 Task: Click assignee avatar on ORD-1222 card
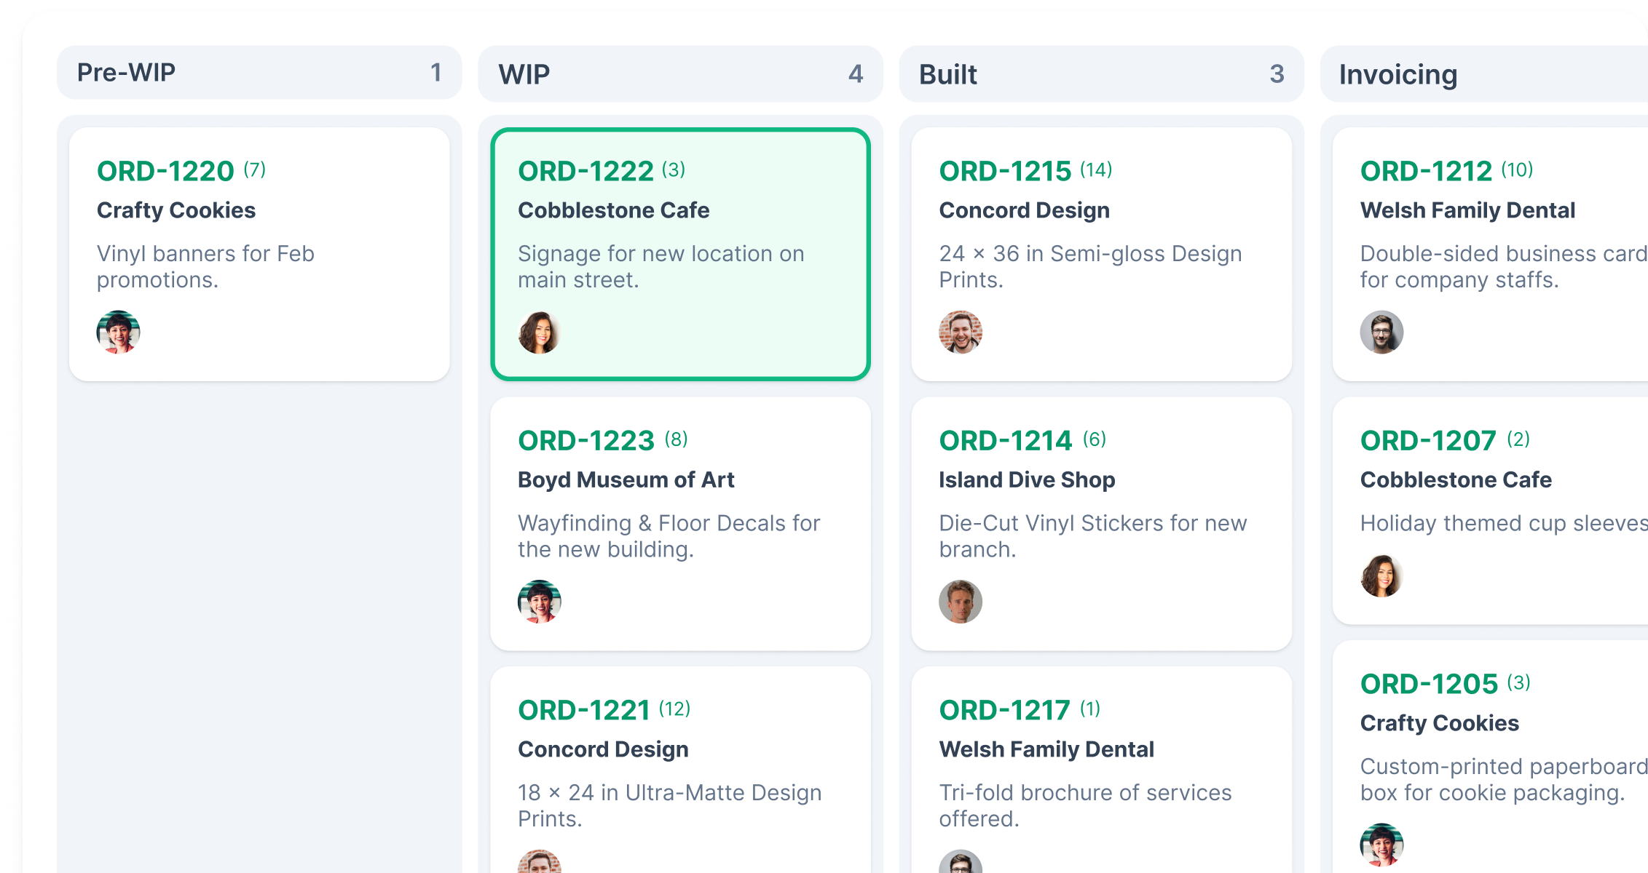(539, 332)
